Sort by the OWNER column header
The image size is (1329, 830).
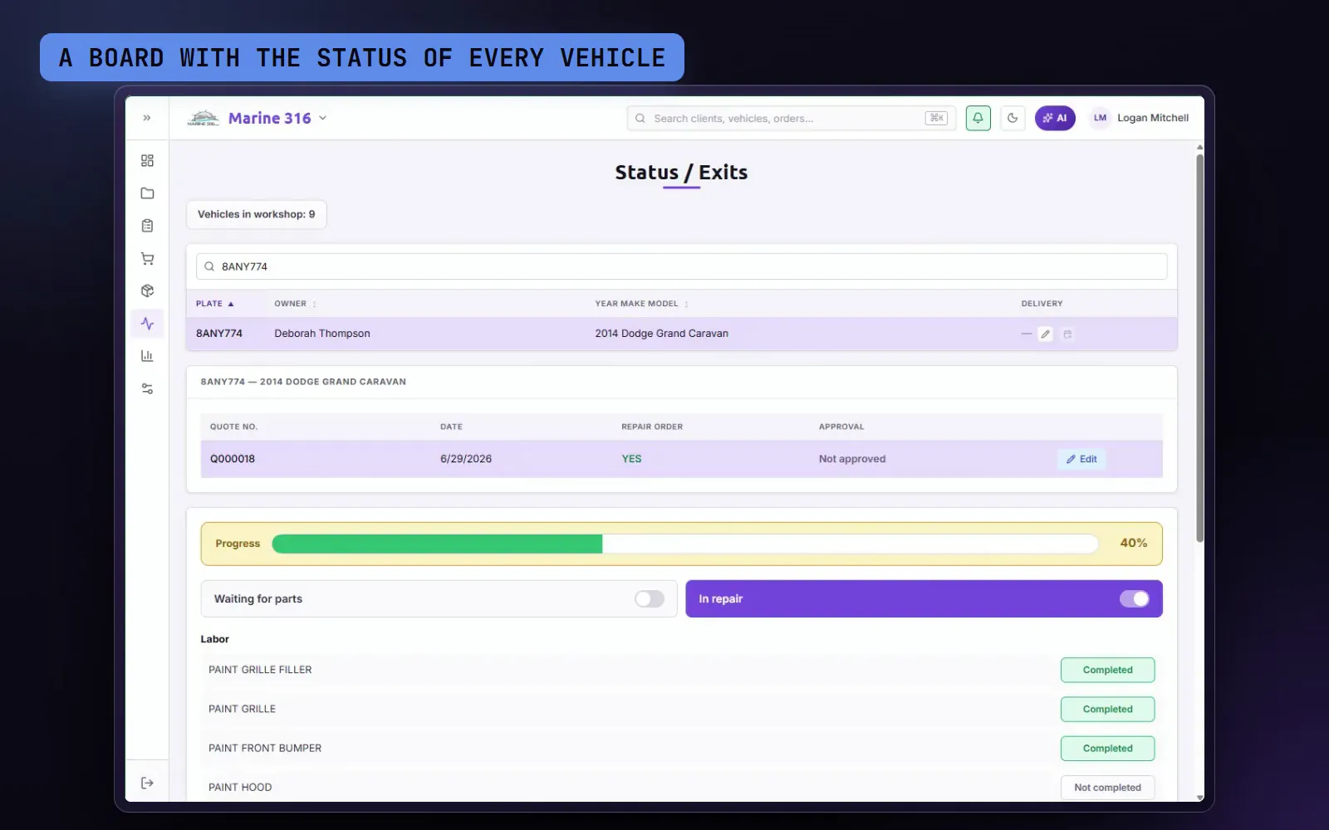point(295,304)
